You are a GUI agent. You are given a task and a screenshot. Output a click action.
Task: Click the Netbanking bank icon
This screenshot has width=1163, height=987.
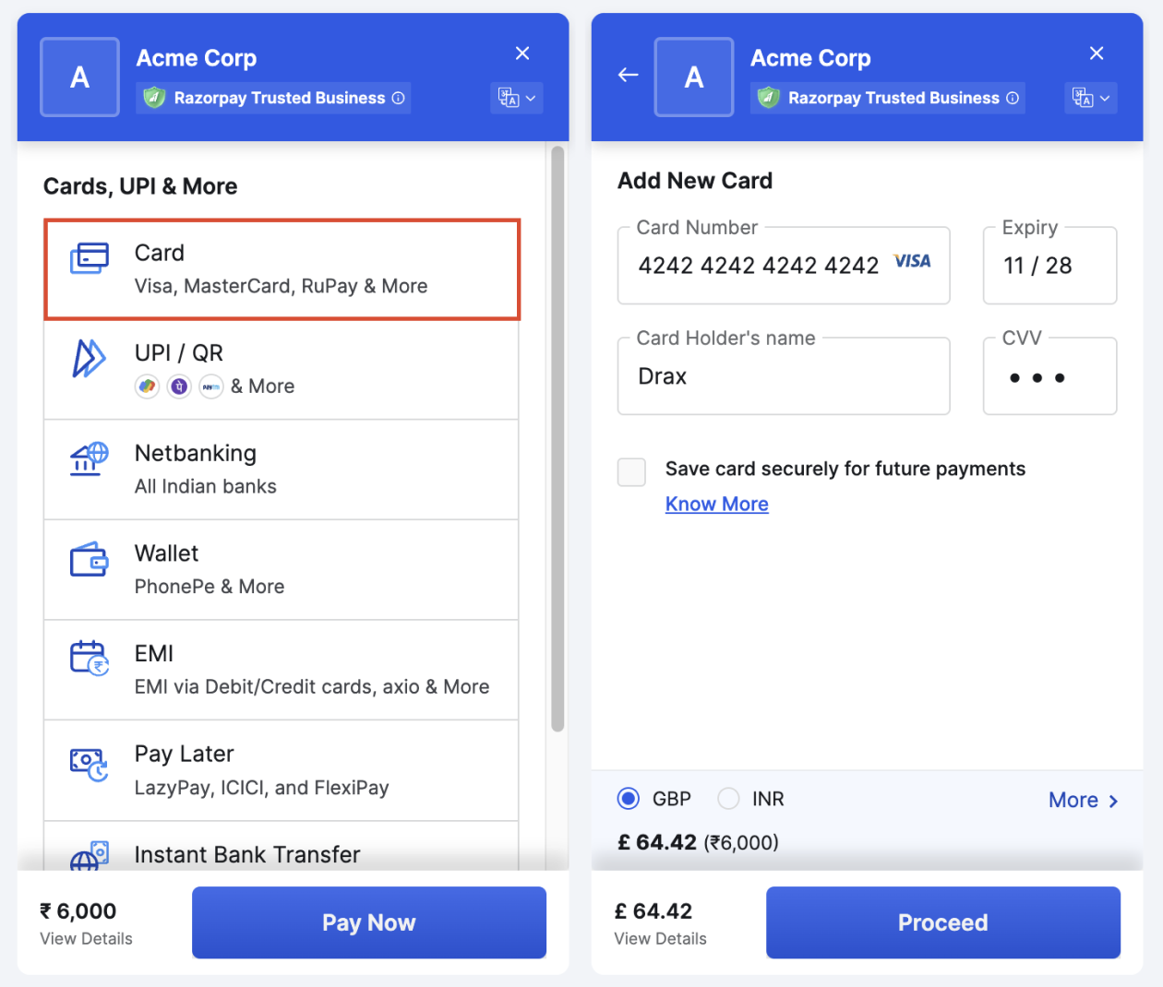(x=89, y=458)
